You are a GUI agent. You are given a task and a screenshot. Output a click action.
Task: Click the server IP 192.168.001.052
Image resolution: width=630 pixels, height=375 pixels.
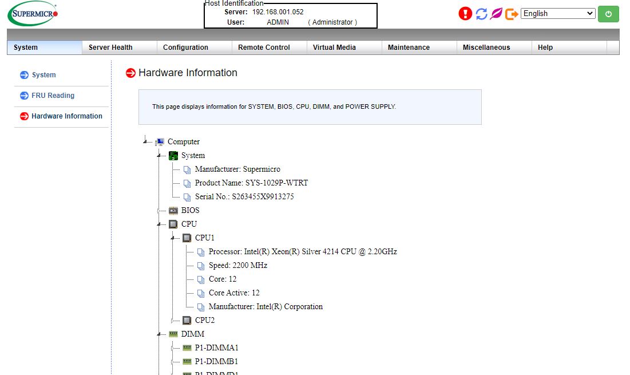[278, 12]
